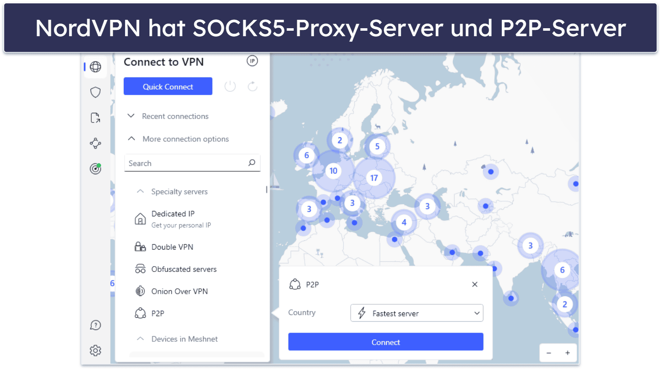Click the blue Connect button
The width and height of the screenshot is (660, 370).
coord(386,342)
